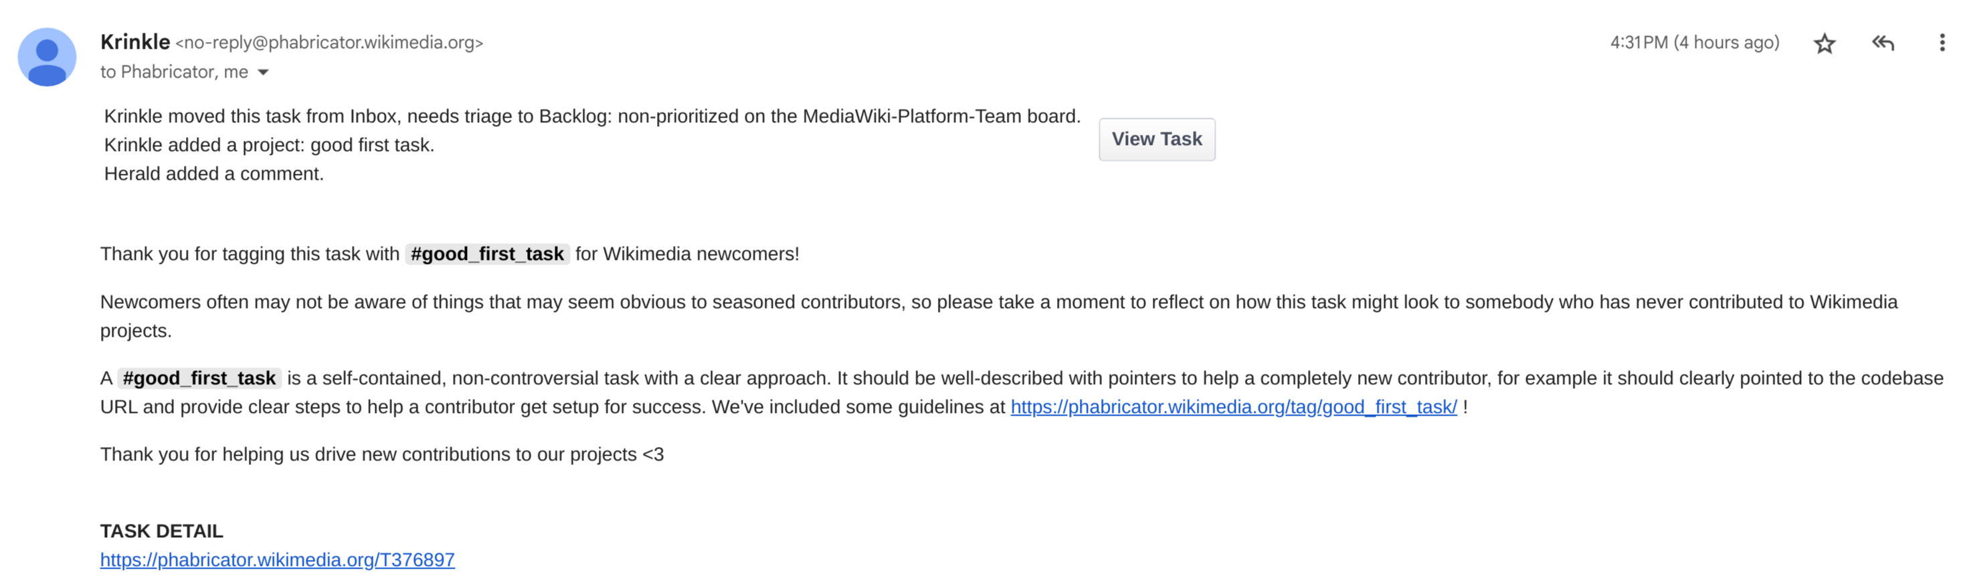Click the 'to Phabricator, me' recipients line
This screenshot has width=1965, height=582.
[174, 72]
